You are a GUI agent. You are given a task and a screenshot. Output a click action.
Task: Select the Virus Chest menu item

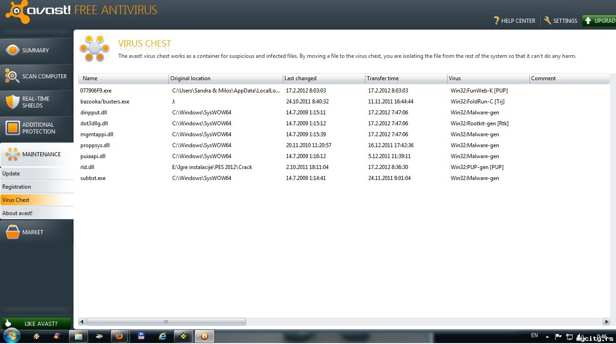point(37,200)
